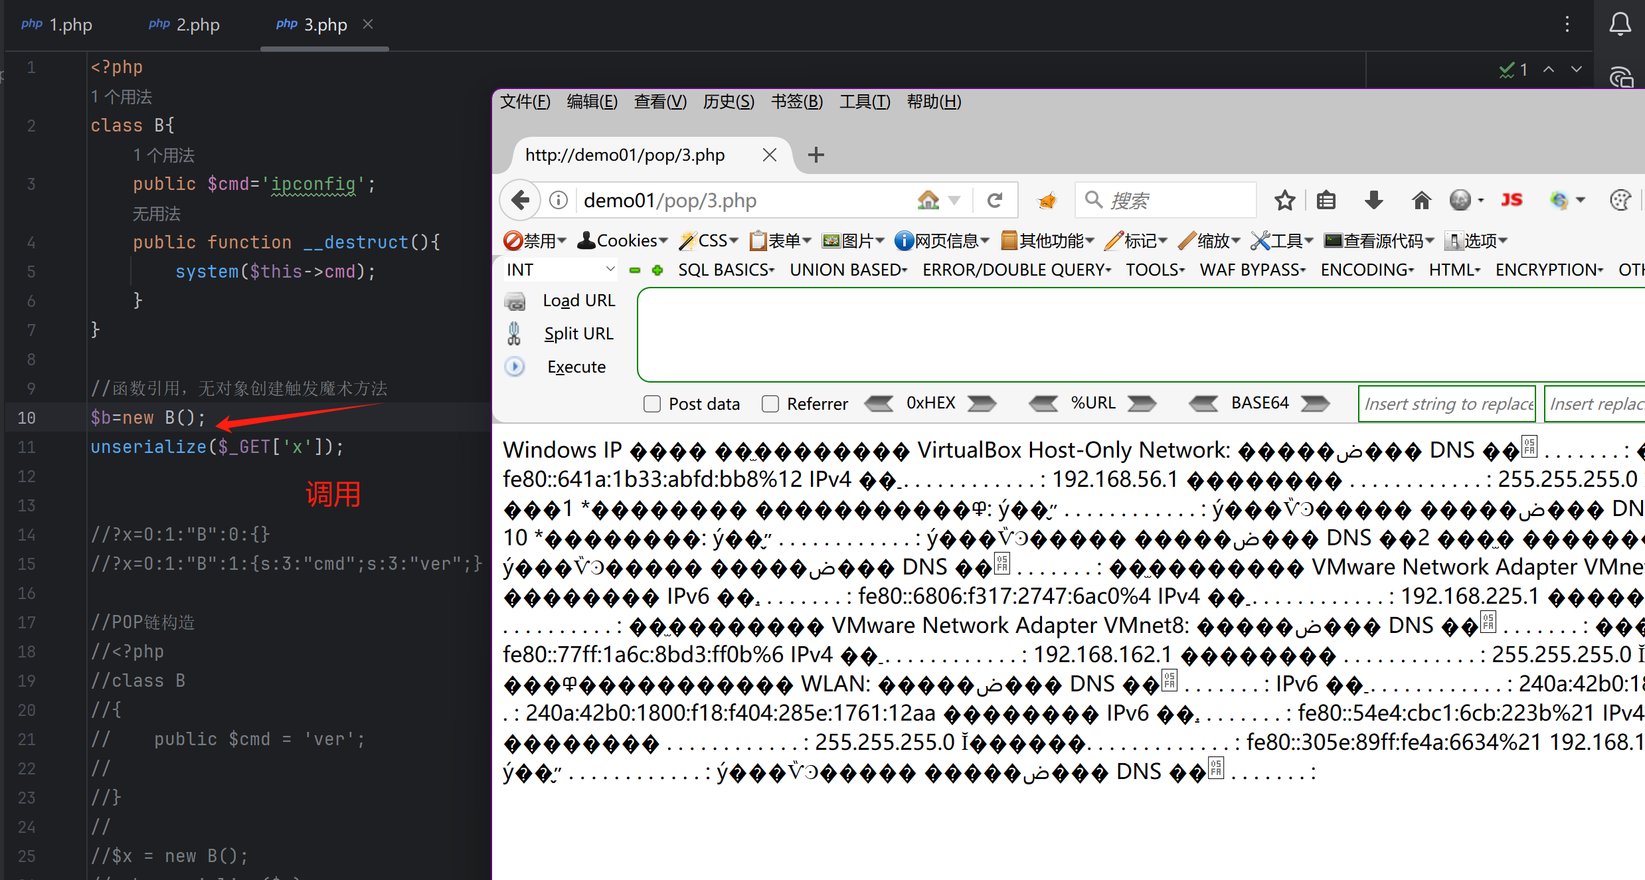Viewport: 1645px width, 880px height.
Task: Click the browser home icon
Action: click(x=1421, y=200)
